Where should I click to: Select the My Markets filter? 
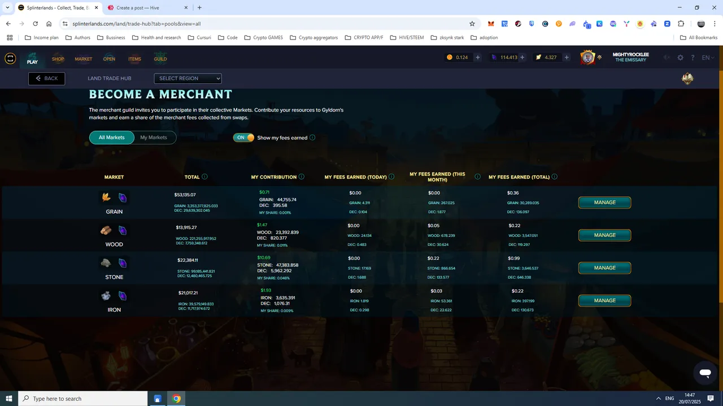(154, 138)
